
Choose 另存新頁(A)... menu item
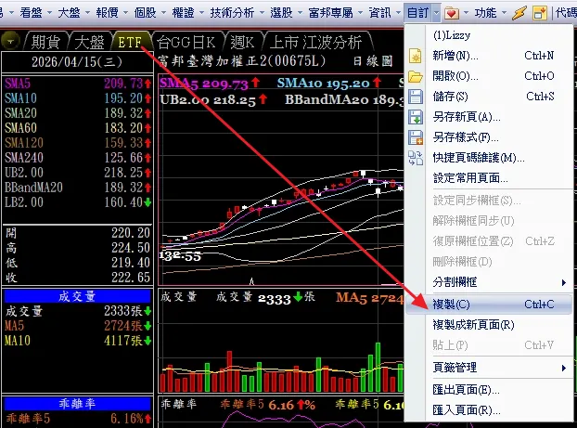point(490,117)
